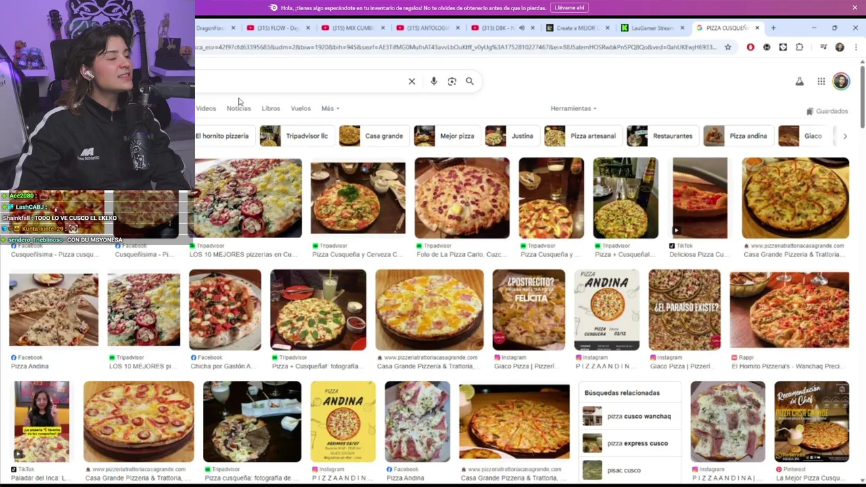Click the magnifier search icon

click(x=470, y=81)
